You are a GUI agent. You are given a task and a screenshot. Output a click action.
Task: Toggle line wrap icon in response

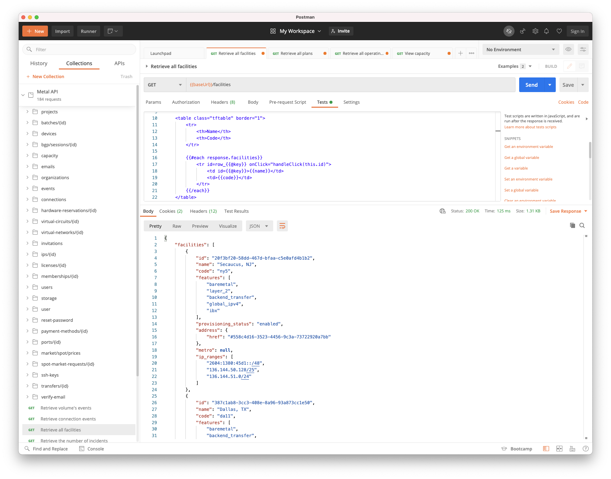[x=282, y=226]
